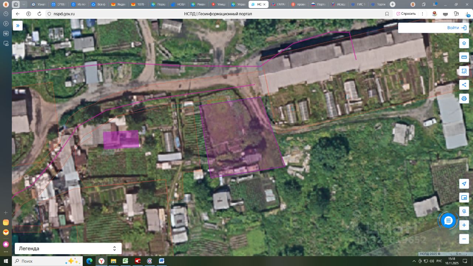
Task: Bookmark this page
Action: [387, 14]
